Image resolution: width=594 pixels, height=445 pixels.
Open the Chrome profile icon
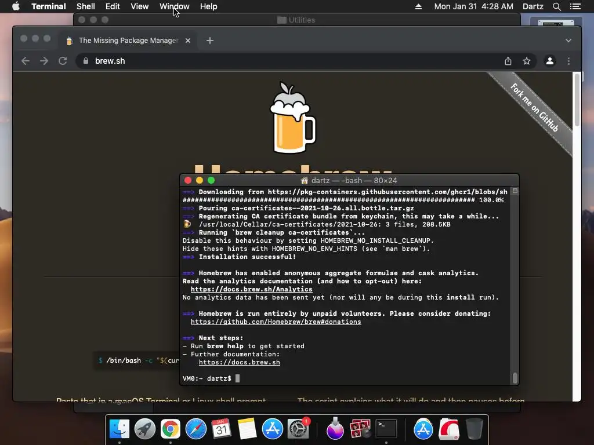(x=550, y=61)
